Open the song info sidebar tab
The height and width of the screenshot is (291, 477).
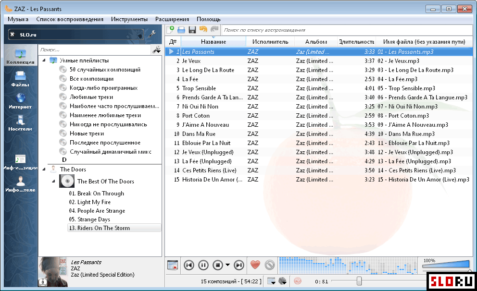[20, 162]
